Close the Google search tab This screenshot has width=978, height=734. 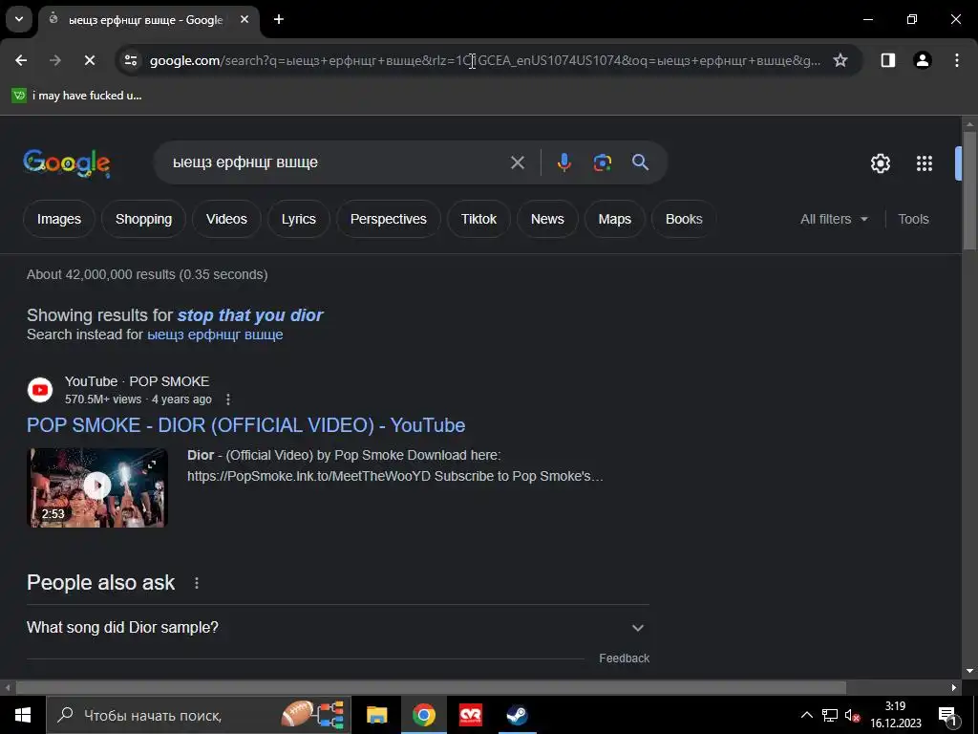(244, 19)
